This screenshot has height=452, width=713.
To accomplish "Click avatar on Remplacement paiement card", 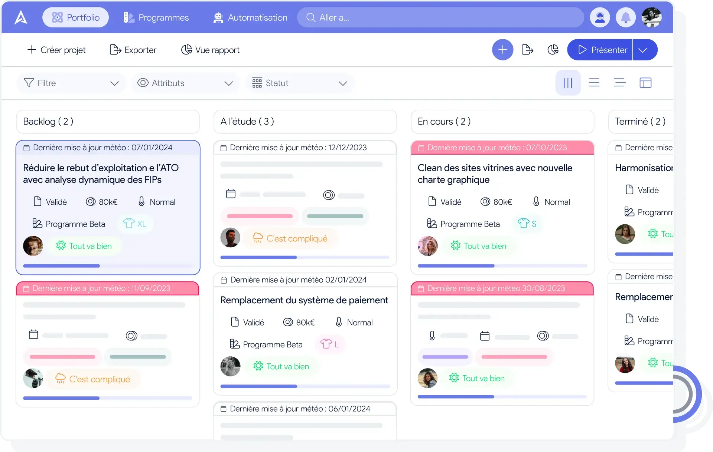I will [230, 366].
